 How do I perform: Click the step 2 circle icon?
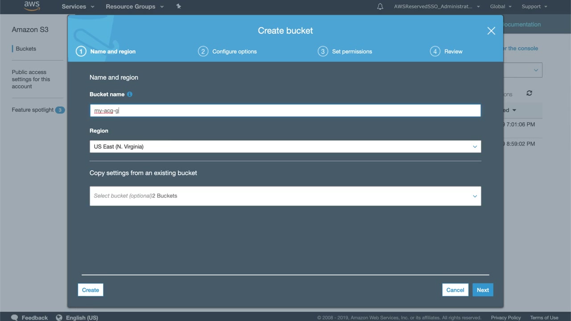pos(203,51)
